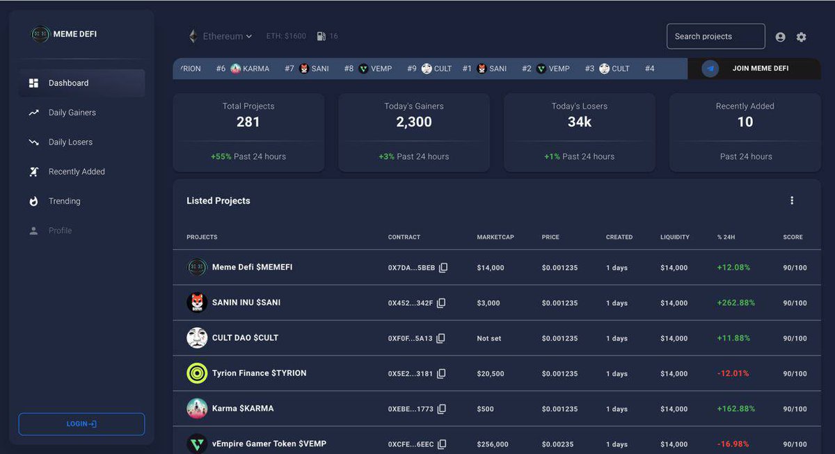Click the Profile person icon in sidebar
This screenshot has width=835, height=454.
point(33,231)
